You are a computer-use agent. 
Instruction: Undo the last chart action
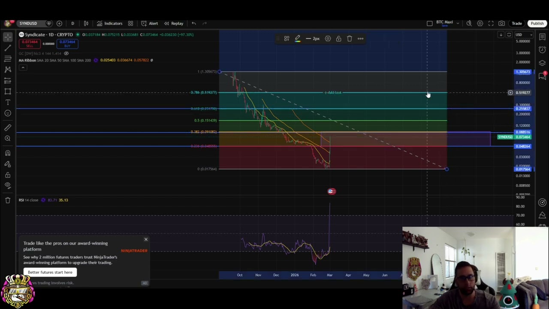194,23
